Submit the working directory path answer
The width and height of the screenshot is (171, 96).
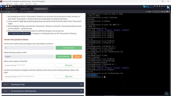(x=69, y=77)
